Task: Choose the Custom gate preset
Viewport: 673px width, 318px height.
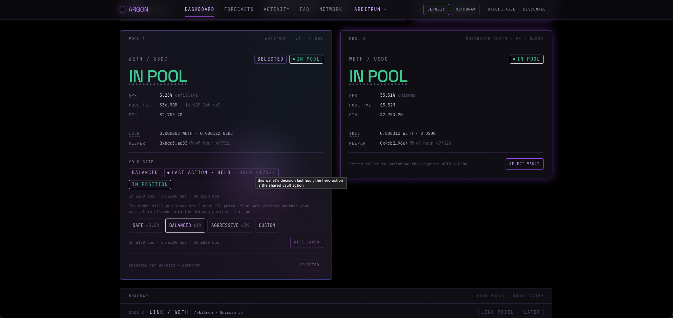Action: [x=267, y=226]
